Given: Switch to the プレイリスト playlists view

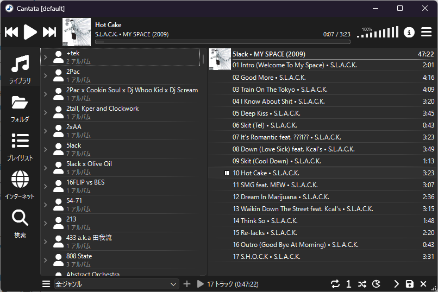Looking at the screenshot, I should [20, 147].
